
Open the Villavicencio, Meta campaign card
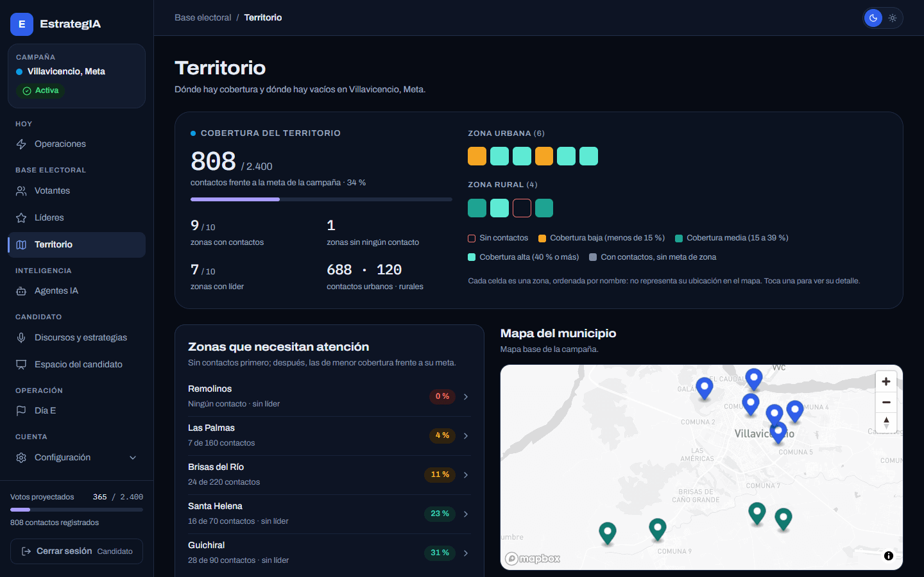76,76
